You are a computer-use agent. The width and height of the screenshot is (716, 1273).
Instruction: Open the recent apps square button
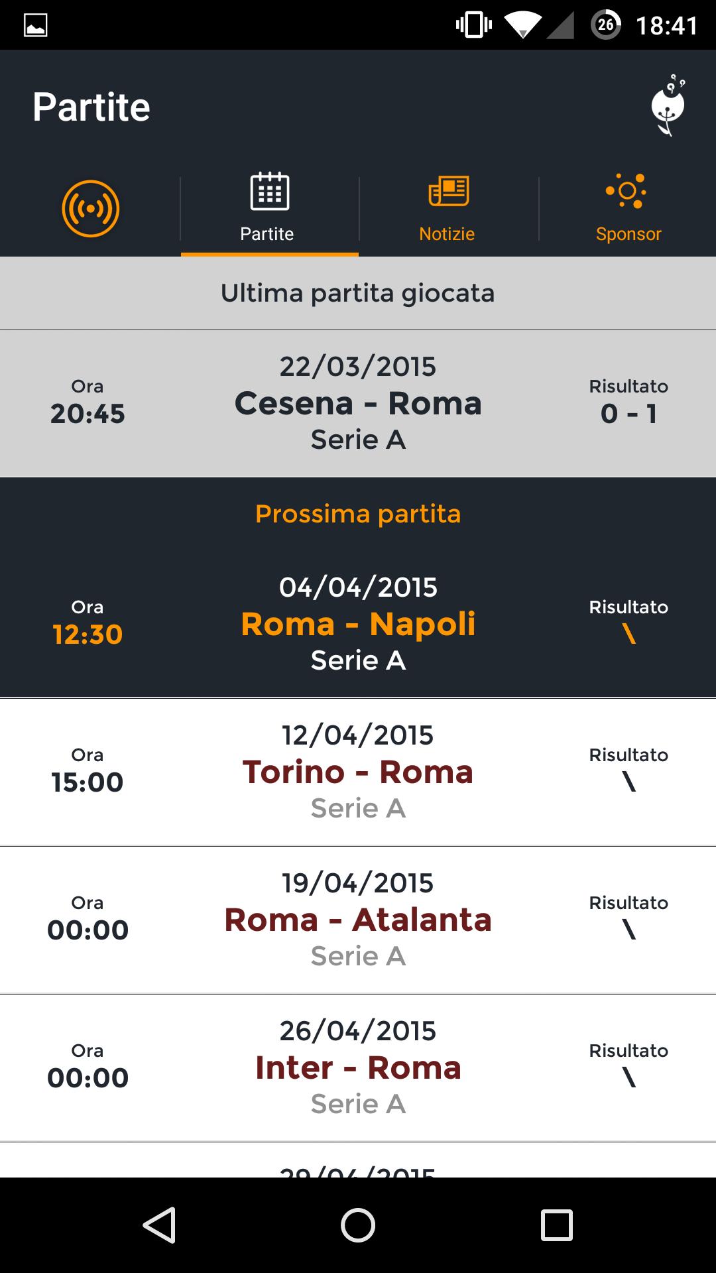pos(556,1225)
